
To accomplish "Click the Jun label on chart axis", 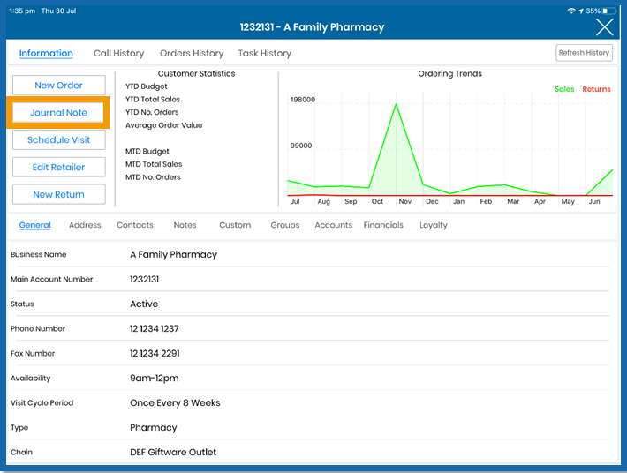I will pyautogui.click(x=593, y=201).
